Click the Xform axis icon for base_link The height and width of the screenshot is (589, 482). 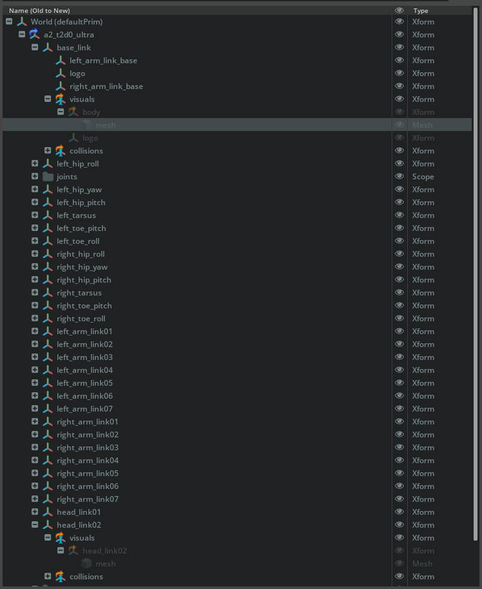[x=48, y=48]
